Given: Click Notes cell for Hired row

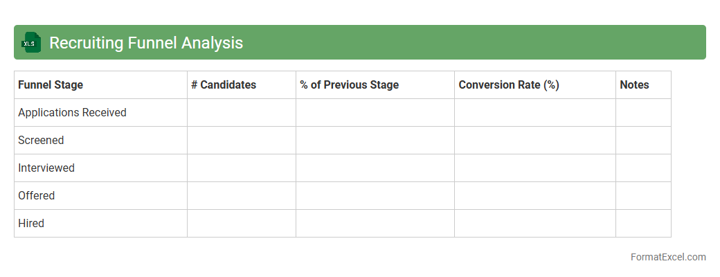Looking at the screenshot, I should point(643,224).
